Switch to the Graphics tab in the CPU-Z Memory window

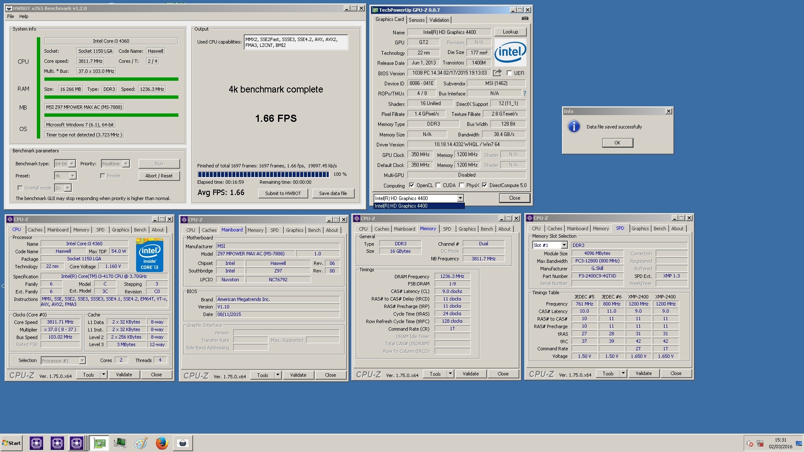[467, 229]
